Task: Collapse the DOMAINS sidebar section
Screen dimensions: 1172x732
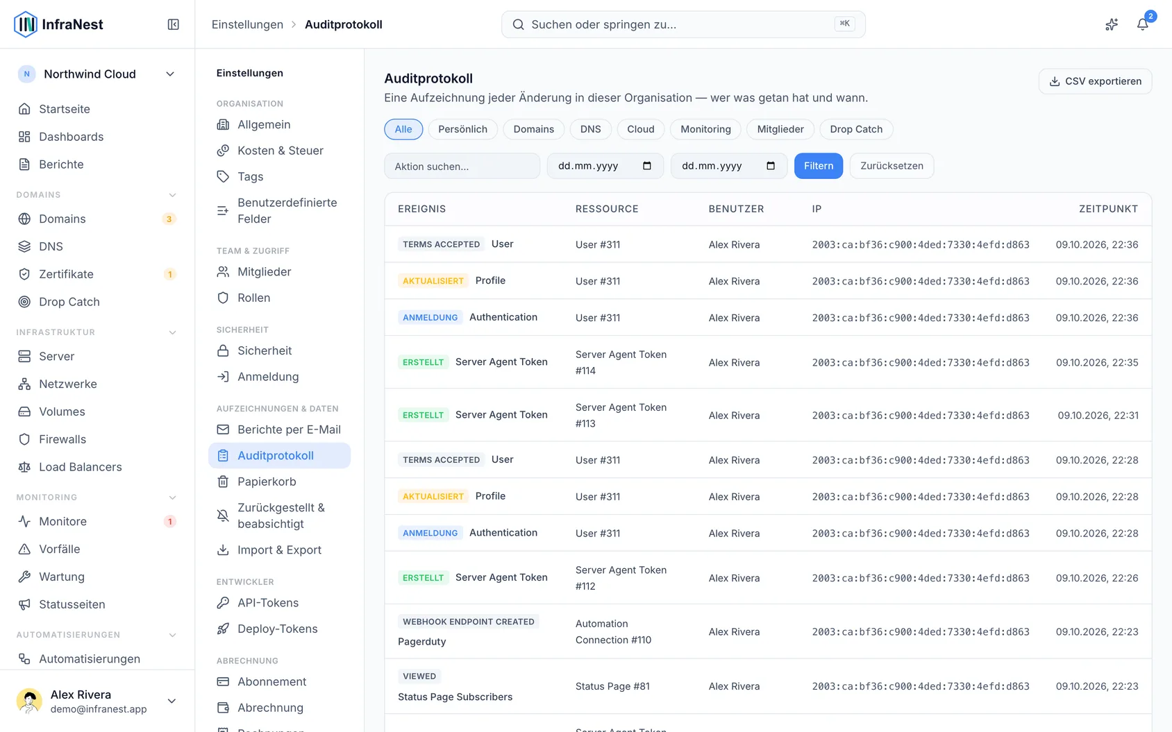Action: click(172, 195)
